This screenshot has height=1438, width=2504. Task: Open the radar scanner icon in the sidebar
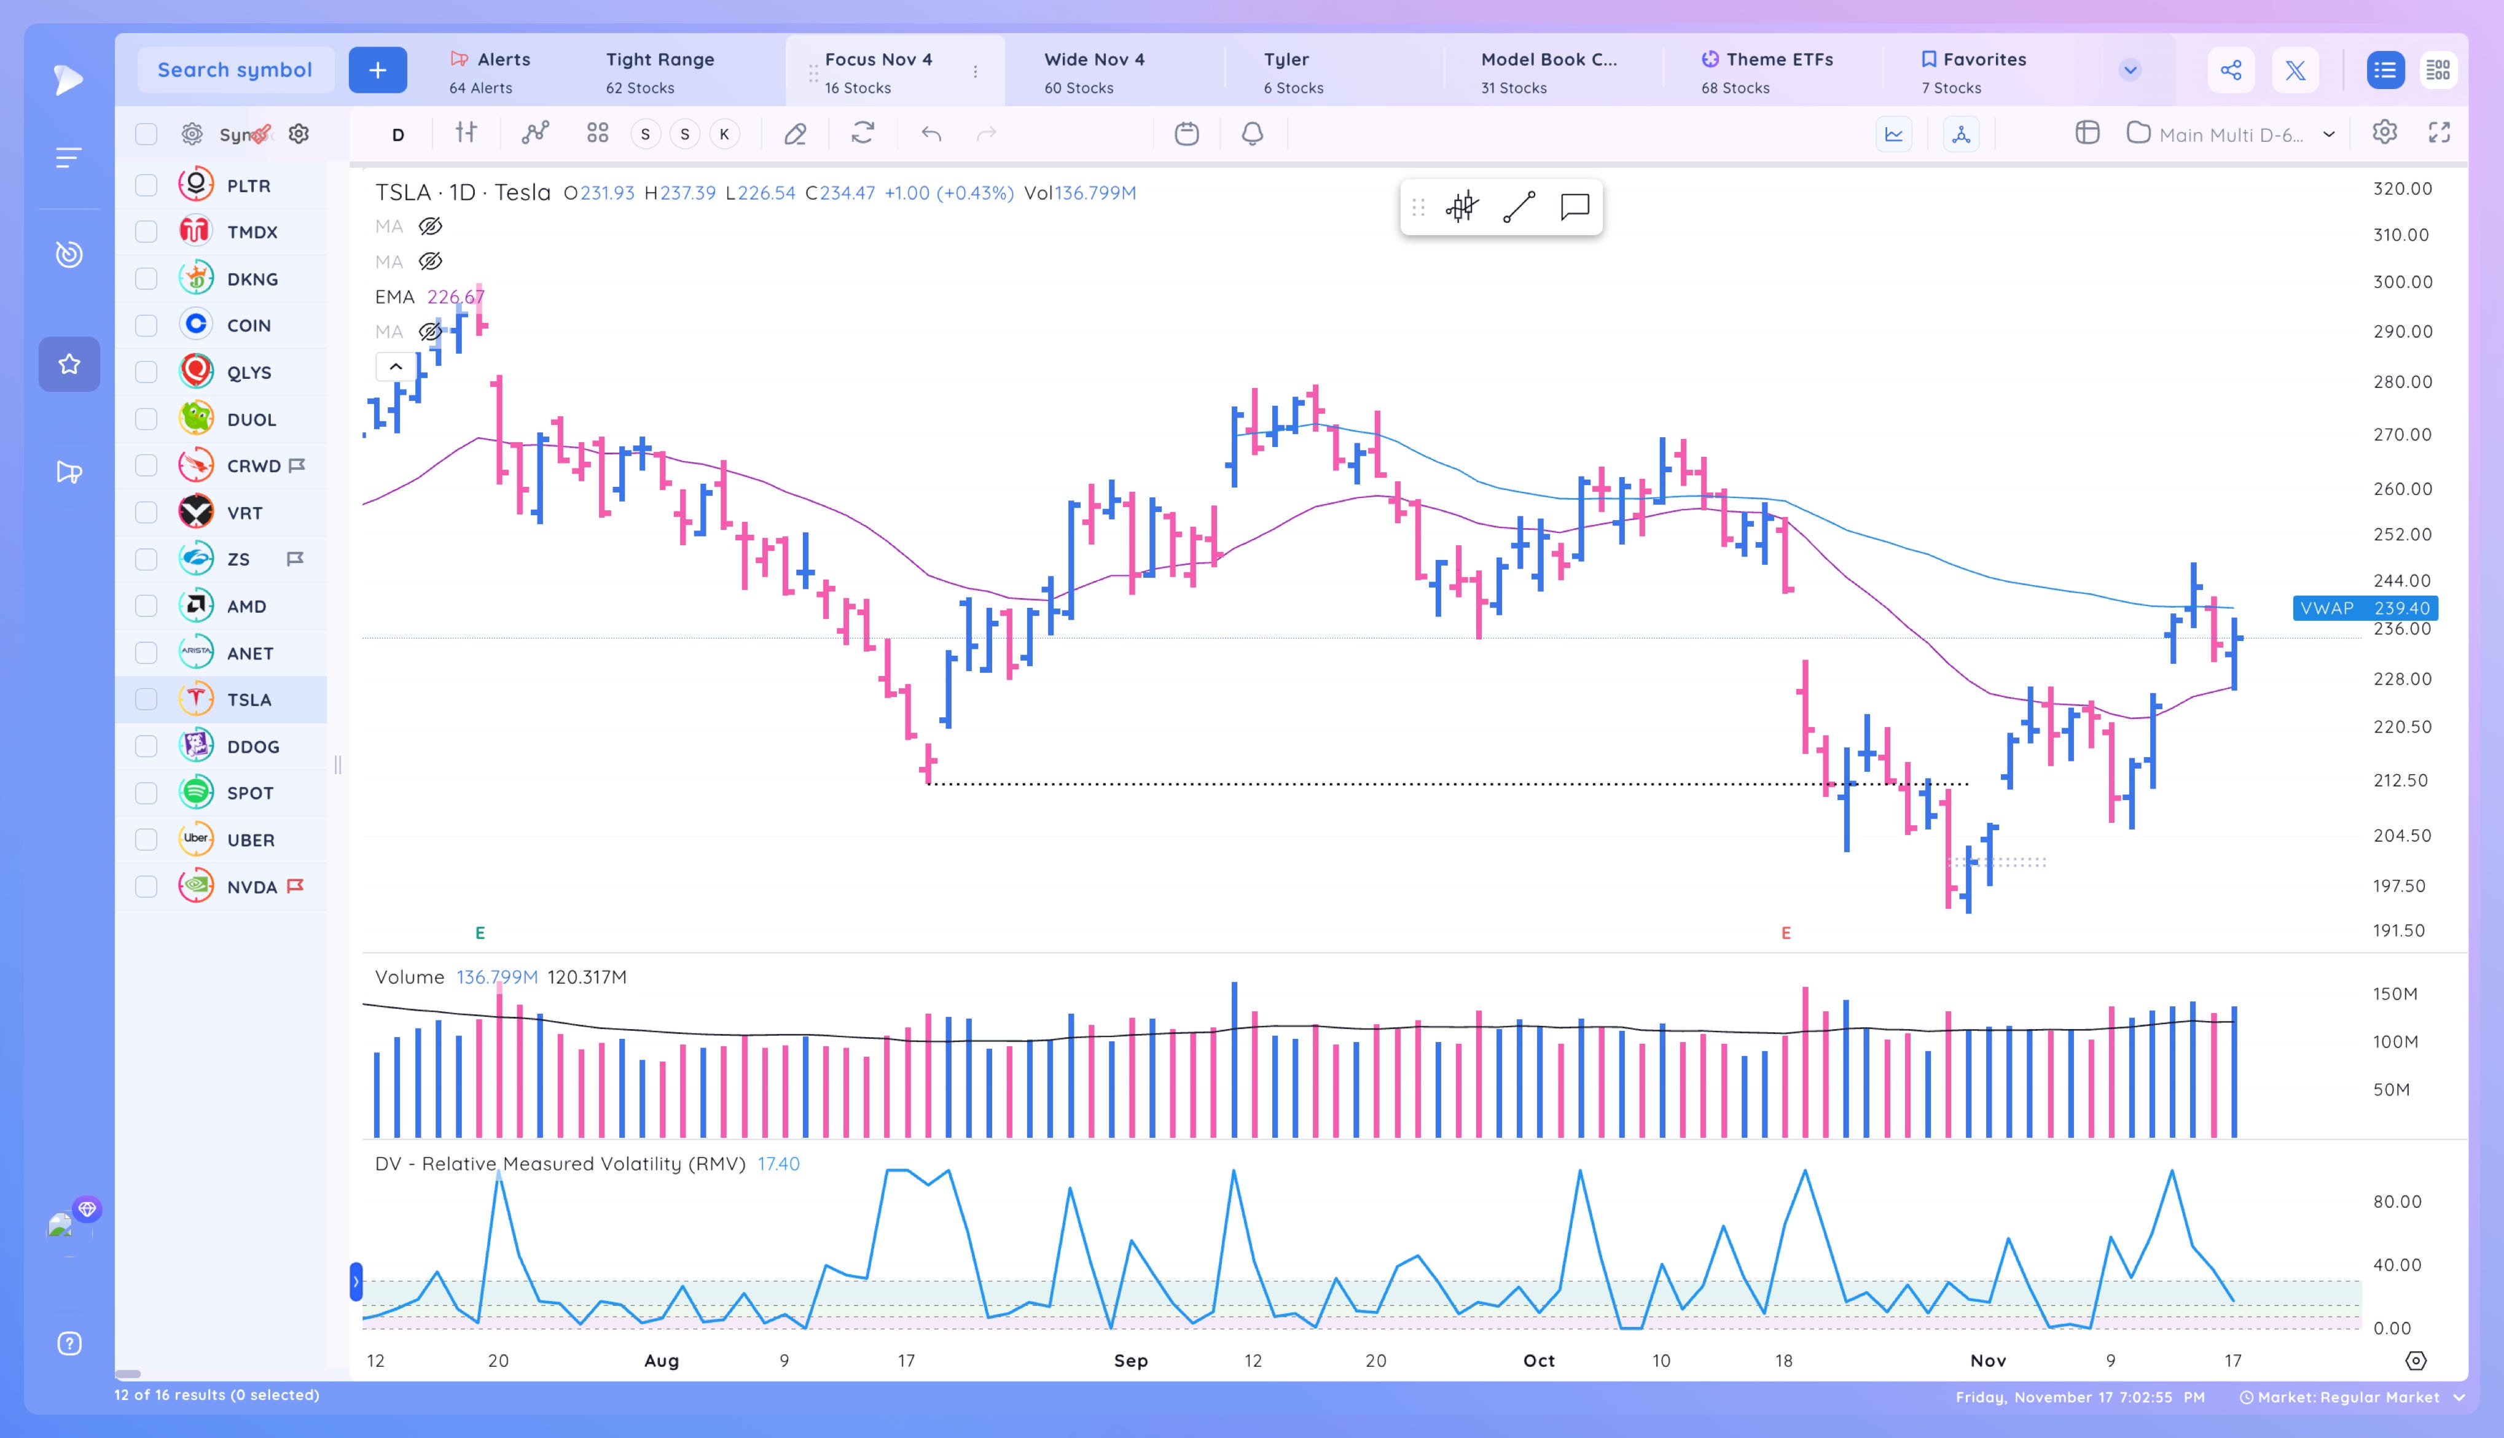[x=68, y=254]
